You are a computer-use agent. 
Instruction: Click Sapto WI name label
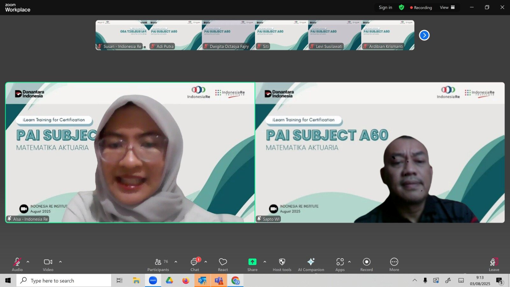(268, 219)
